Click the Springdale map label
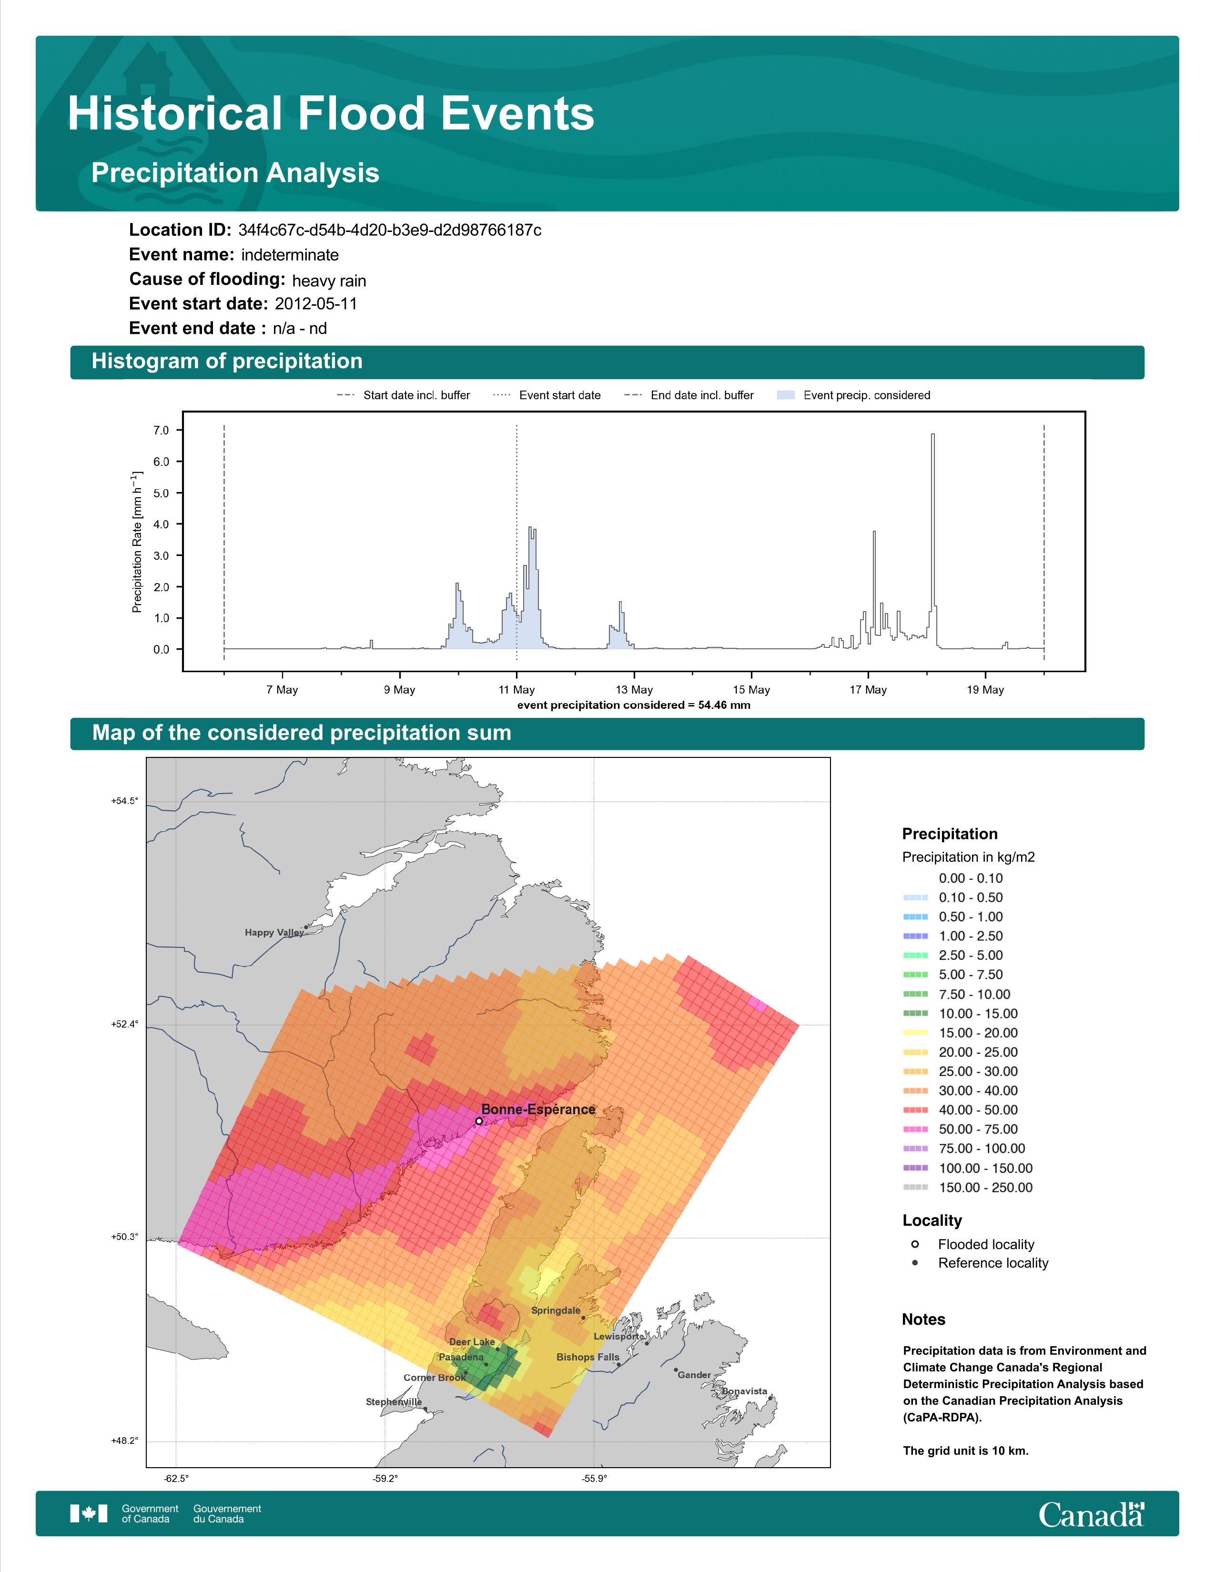1215x1572 pixels. (x=556, y=1310)
